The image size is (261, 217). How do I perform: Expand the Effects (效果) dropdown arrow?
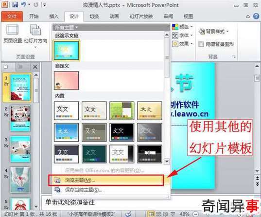point(191,44)
